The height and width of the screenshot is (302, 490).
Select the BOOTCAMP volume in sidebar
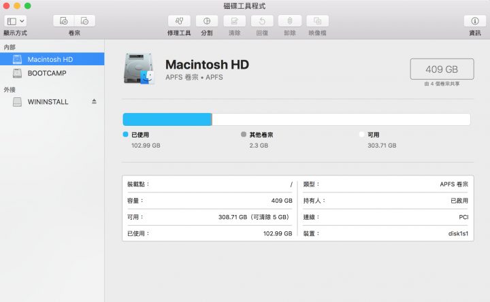coord(52,73)
